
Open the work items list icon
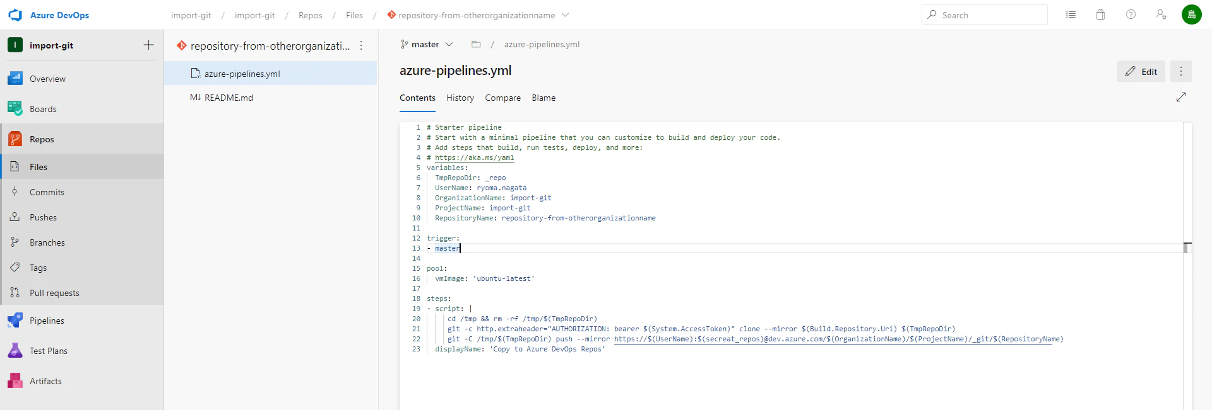[1071, 14]
